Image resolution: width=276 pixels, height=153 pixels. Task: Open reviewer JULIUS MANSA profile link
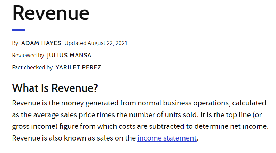point(69,55)
